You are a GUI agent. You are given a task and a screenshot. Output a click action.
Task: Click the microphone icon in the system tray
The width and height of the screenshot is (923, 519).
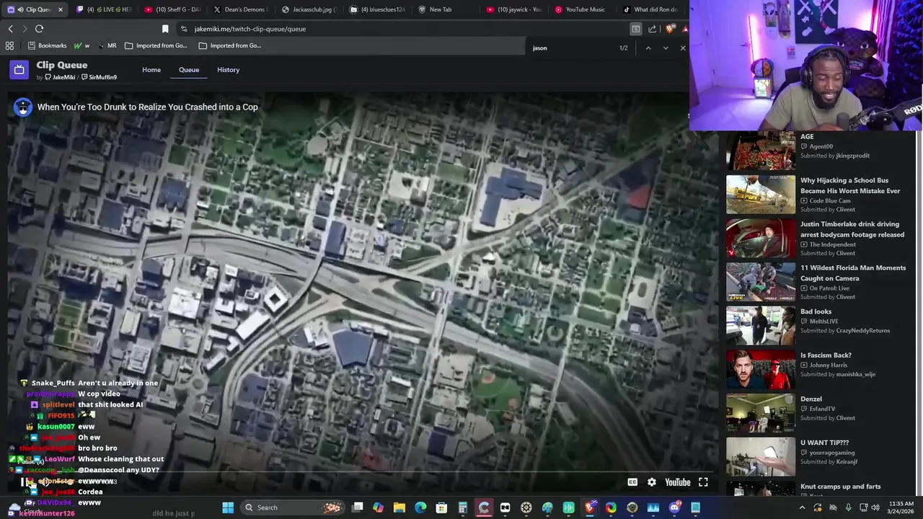848,507
